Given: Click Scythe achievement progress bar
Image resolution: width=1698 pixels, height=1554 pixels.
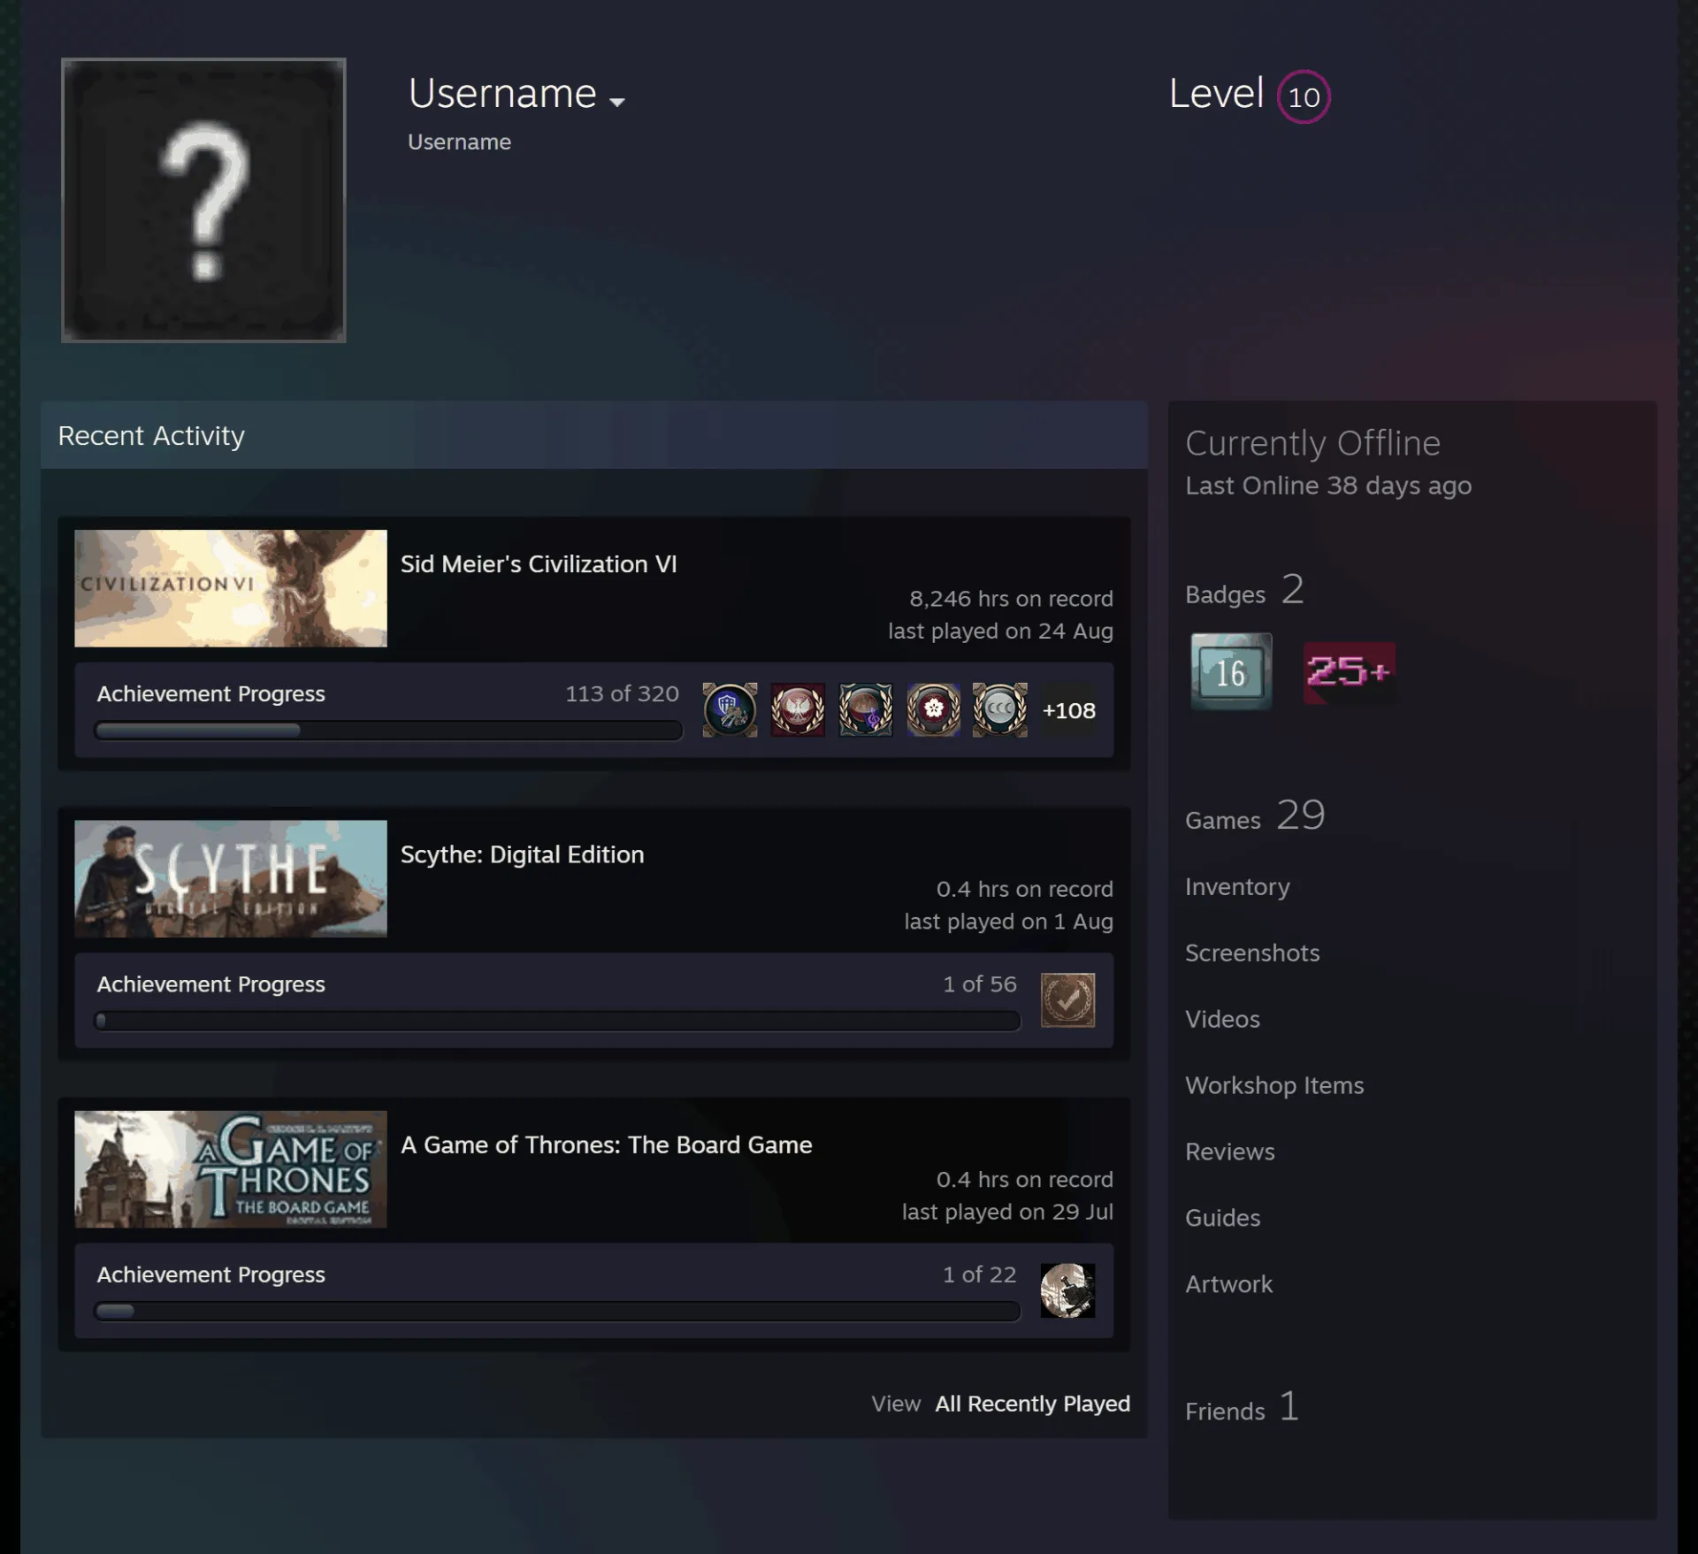Looking at the screenshot, I should tap(557, 1021).
